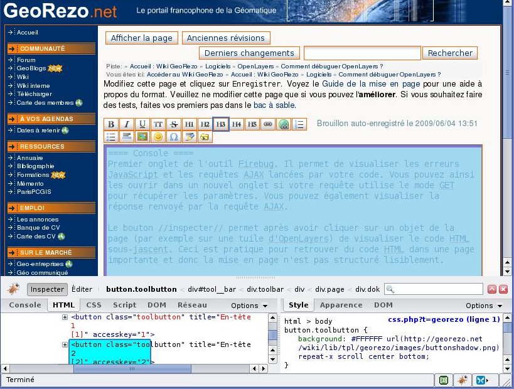The image size is (514, 389).
Task: Switch to the Réseau tab
Action: [x=192, y=305]
